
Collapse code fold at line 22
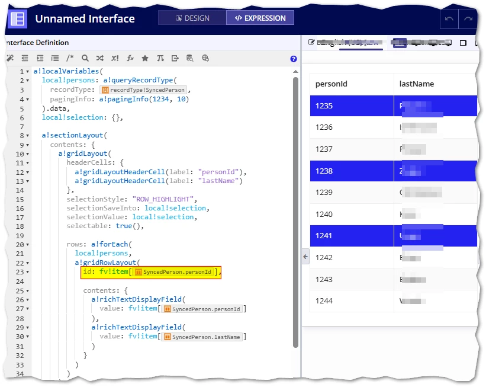pyautogui.click(x=28, y=263)
